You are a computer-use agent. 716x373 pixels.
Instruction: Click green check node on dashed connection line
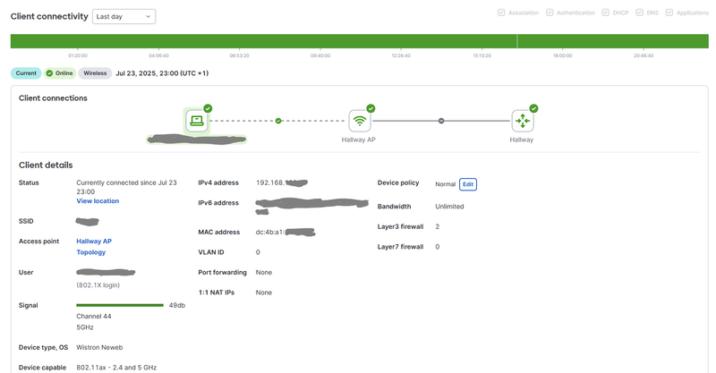278,120
